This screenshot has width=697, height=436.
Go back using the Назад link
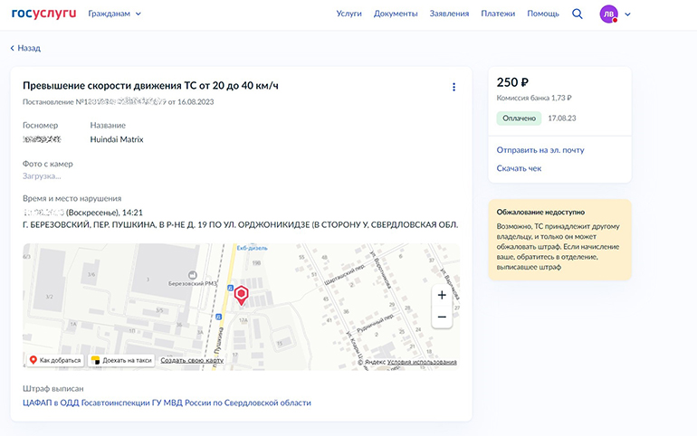[25, 48]
